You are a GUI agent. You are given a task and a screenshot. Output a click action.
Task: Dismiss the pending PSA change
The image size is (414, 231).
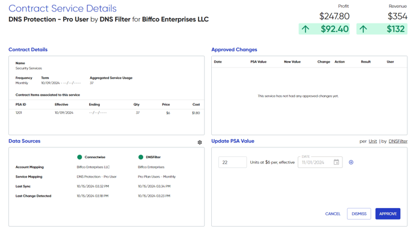(x=359, y=214)
